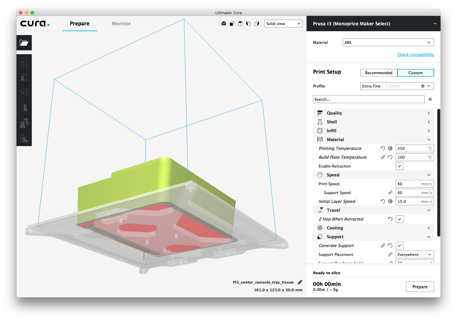Click the Printing Temperature value field
The width and height of the screenshot is (457, 321).
(x=415, y=148)
